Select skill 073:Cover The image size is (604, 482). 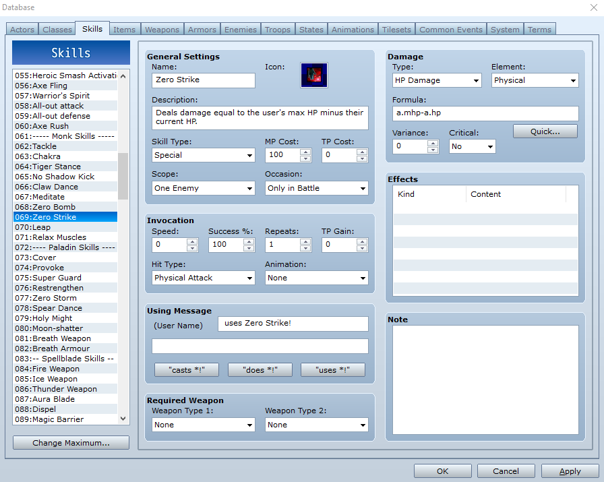coord(65,258)
